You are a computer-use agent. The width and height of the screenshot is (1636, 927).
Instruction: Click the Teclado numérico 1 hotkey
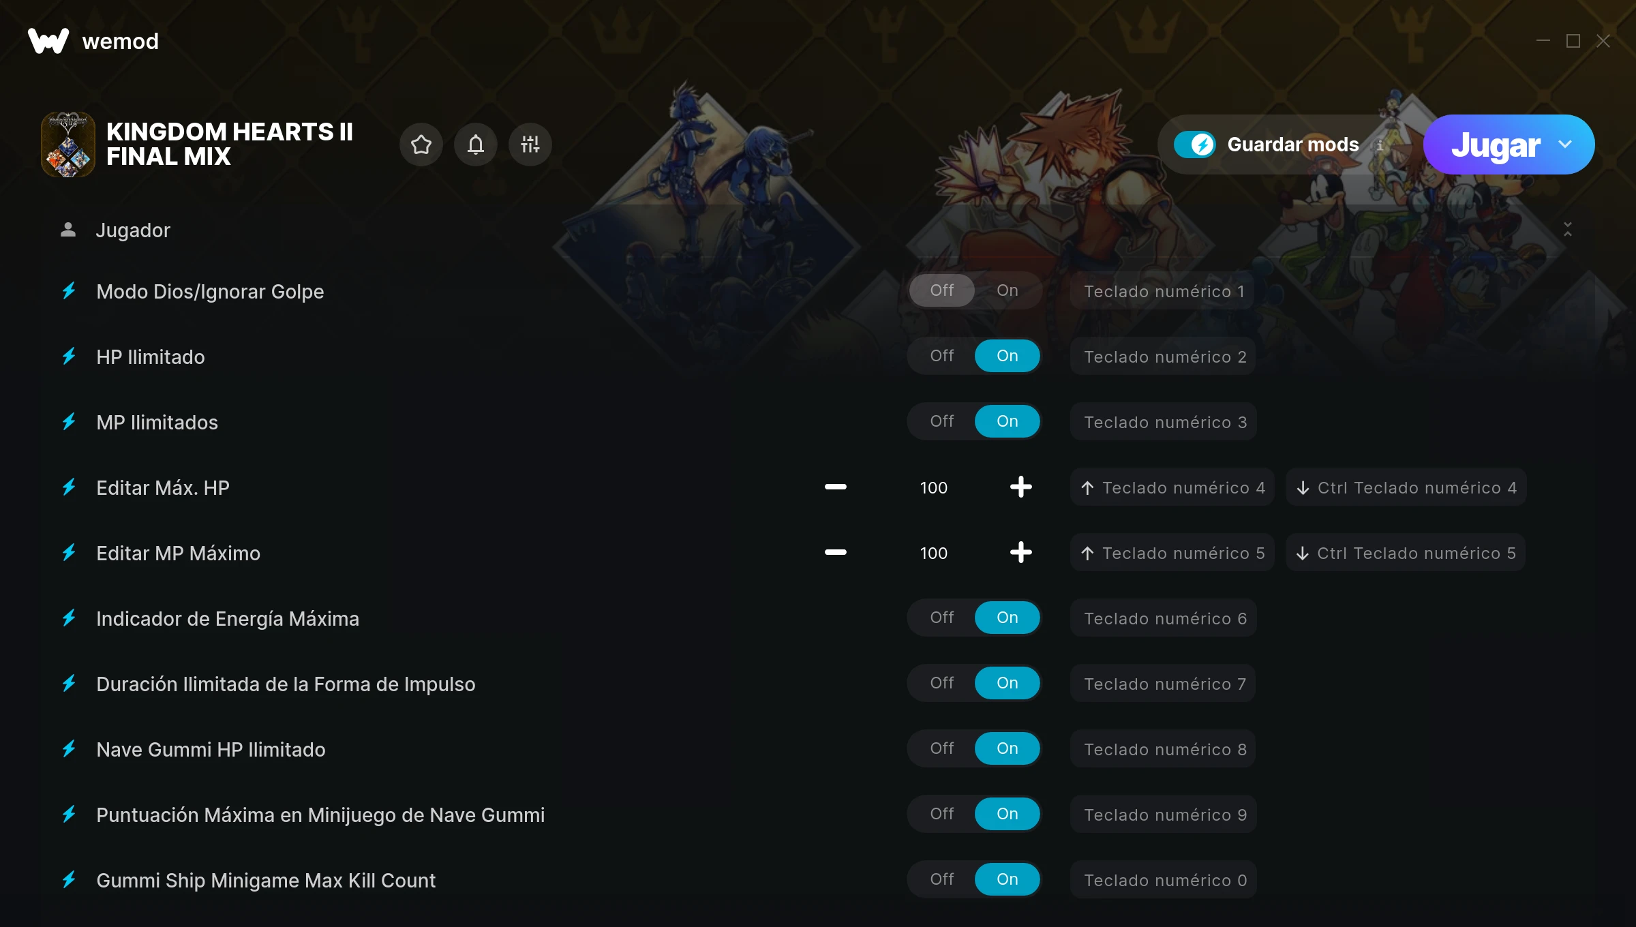coord(1163,291)
